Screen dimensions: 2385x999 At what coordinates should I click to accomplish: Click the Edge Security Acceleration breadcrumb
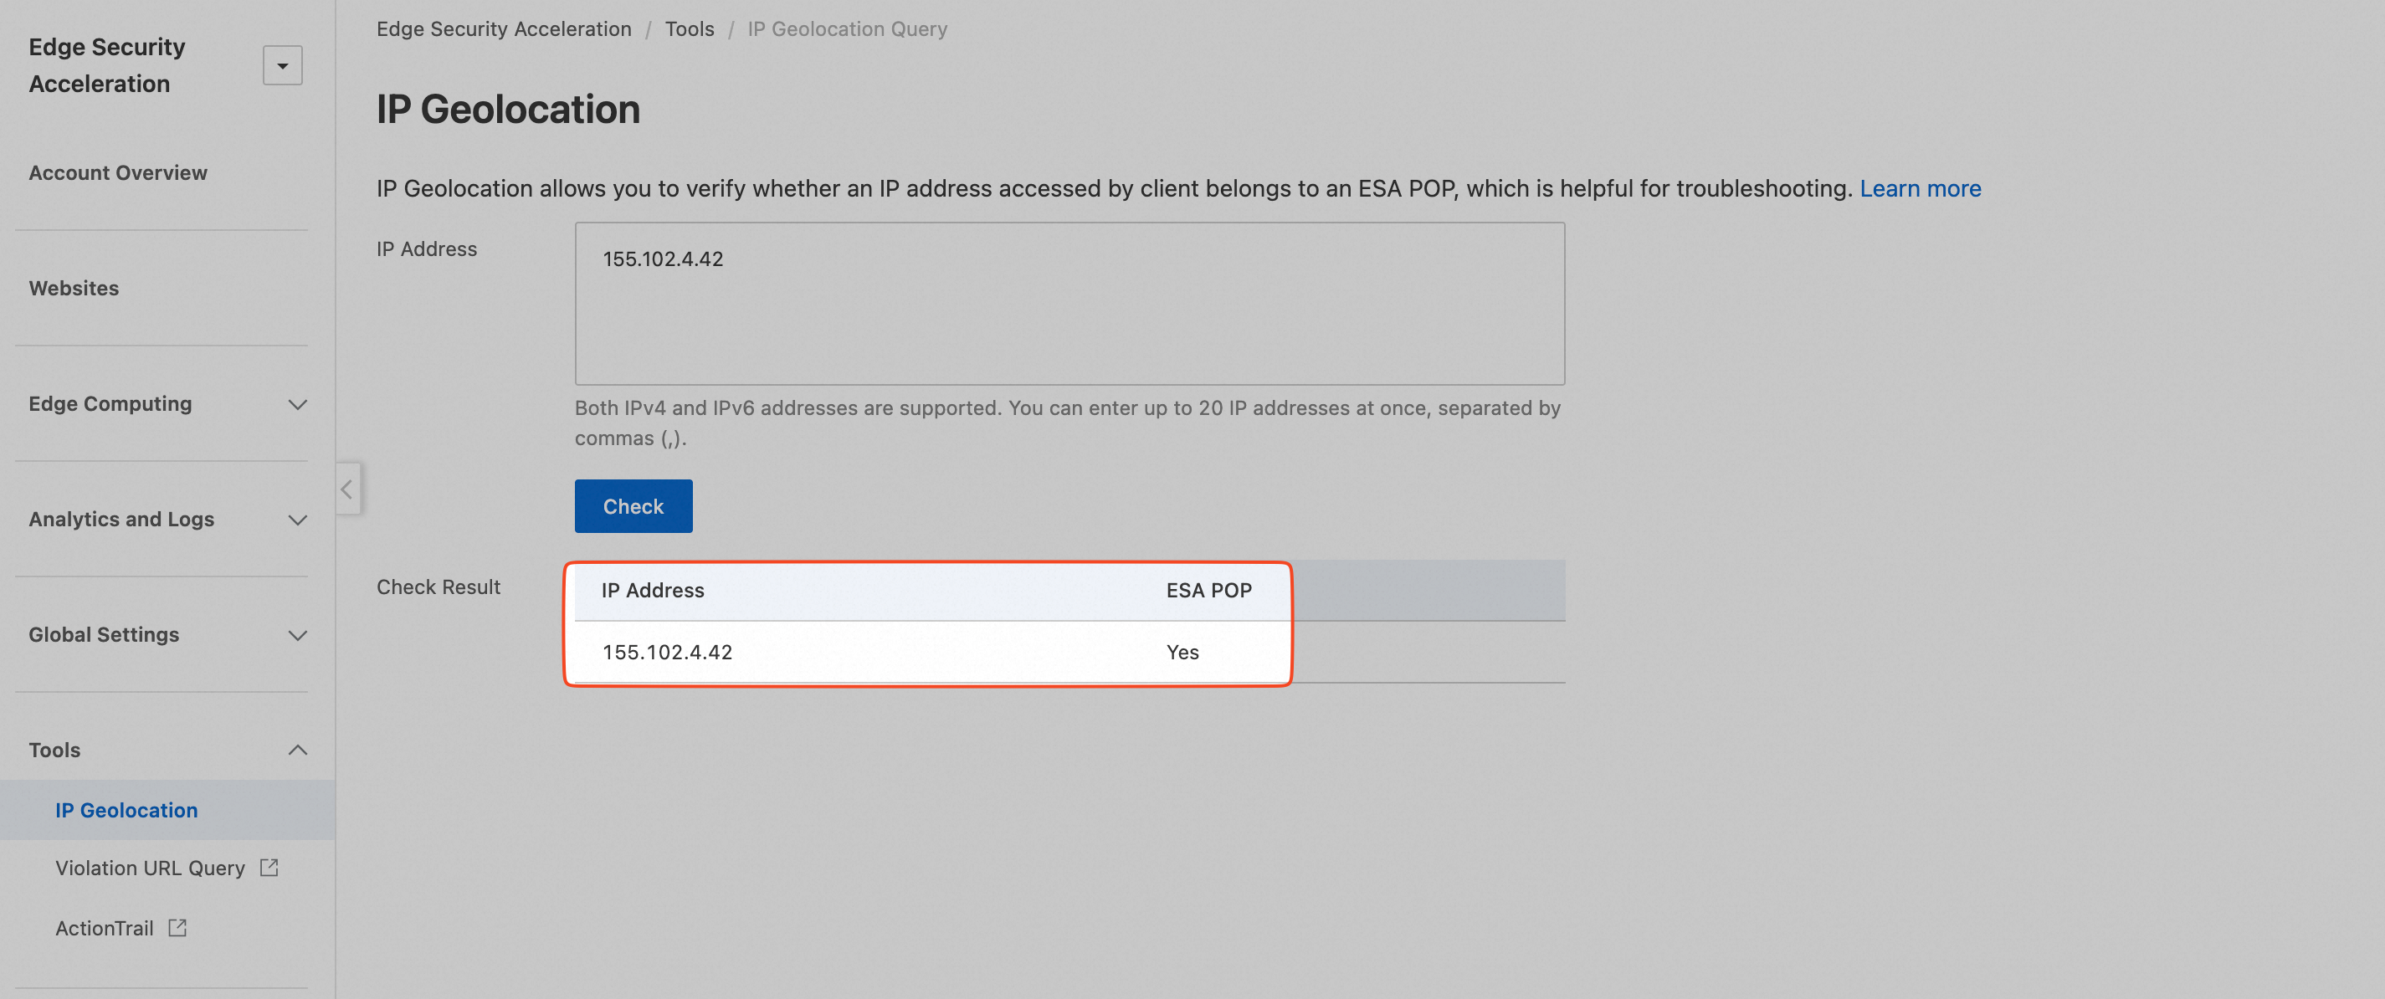tap(504, 29)
